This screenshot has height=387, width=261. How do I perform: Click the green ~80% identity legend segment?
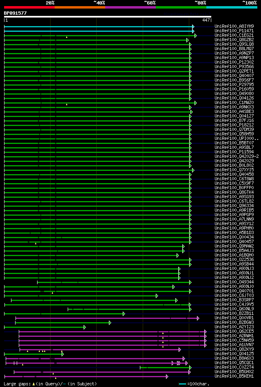(181, 7)
